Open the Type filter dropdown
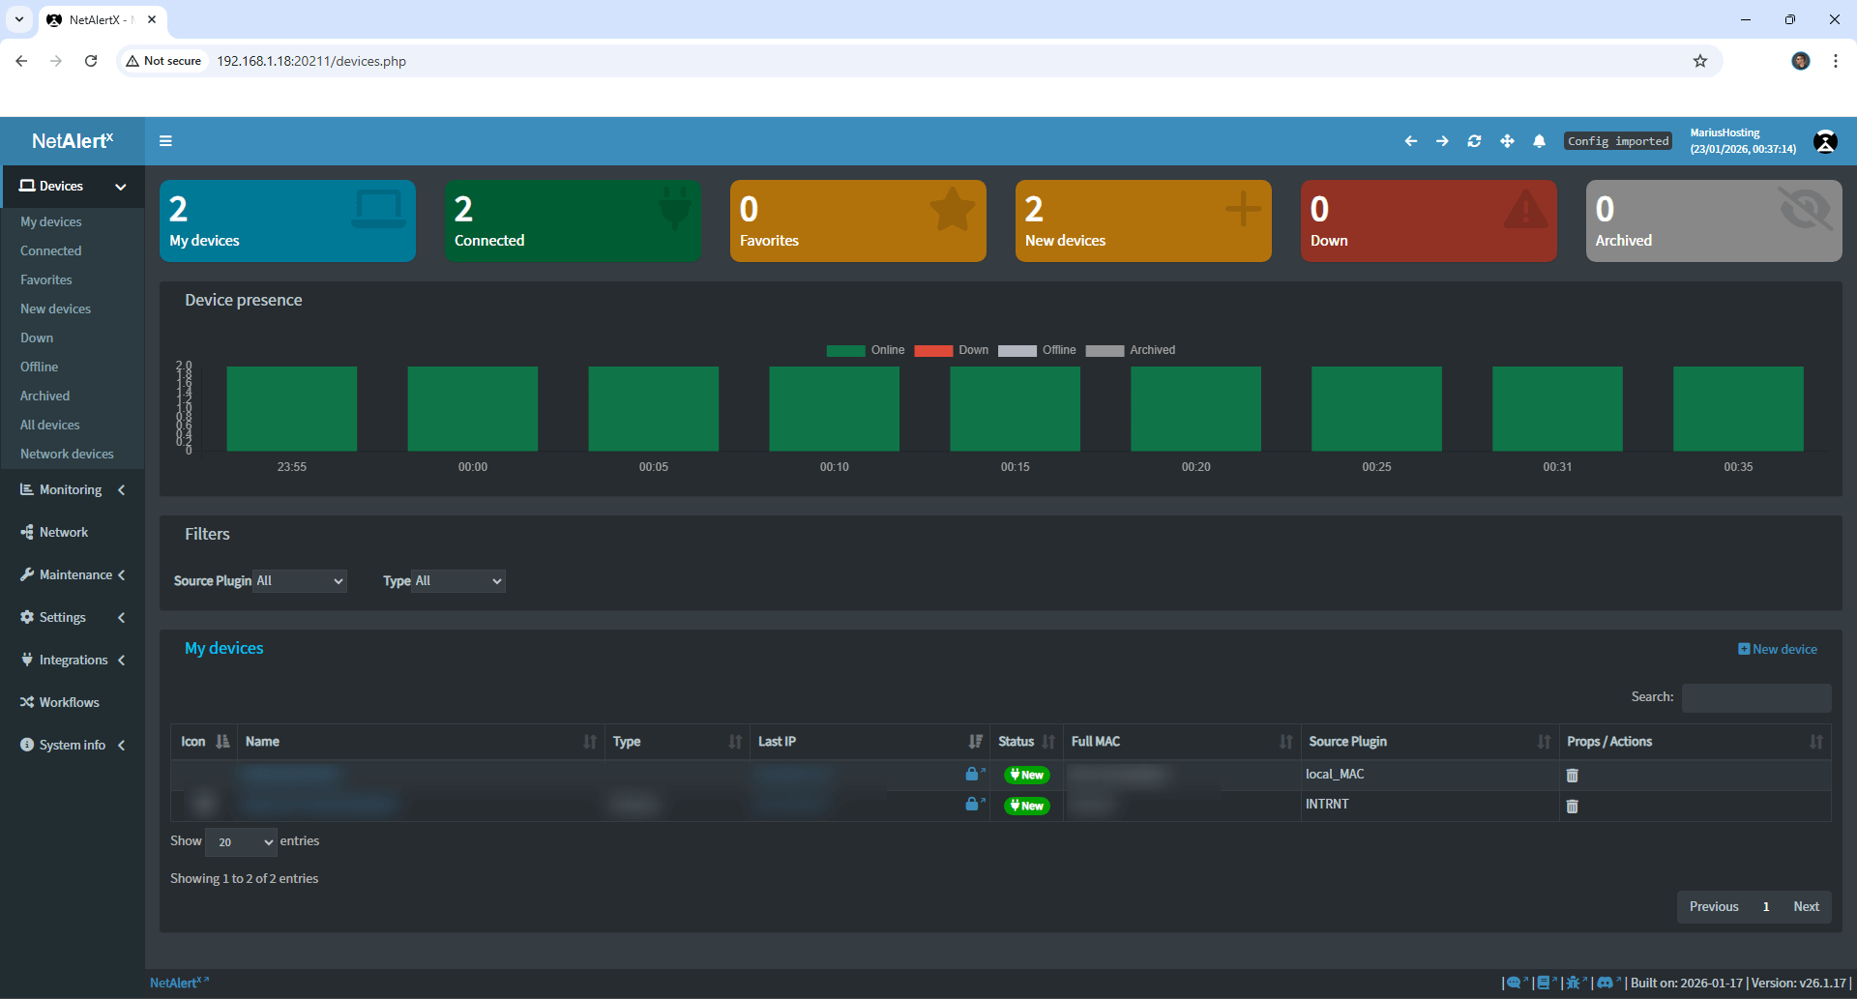 pyautogui.click(x=457, y=581)
